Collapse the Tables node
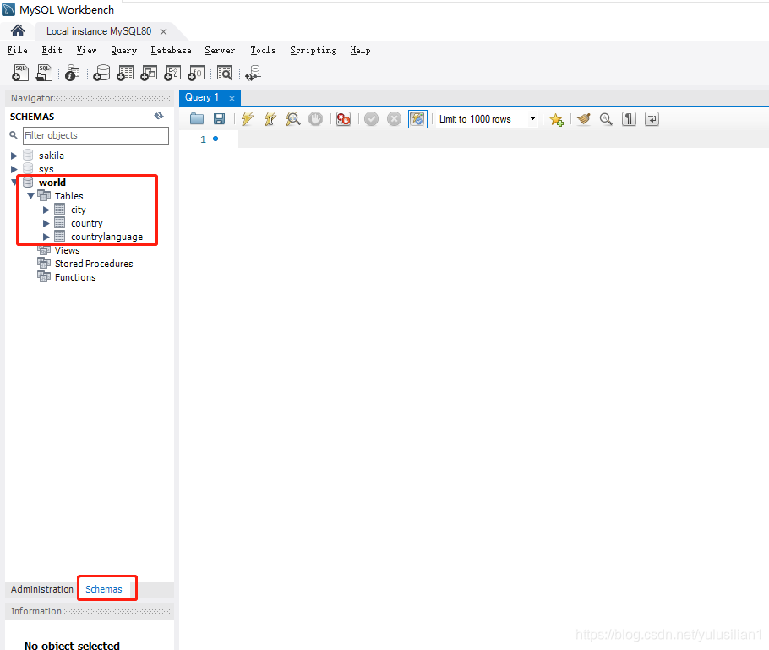Viewport: 769px width, 650px height. pyautogui.click(x=30, y=196)
